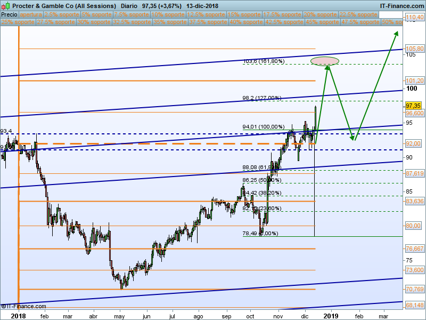Choose the 37.5% soporte label
The width and height of the screenshot is (426, 320).
(x=208, y=22)
